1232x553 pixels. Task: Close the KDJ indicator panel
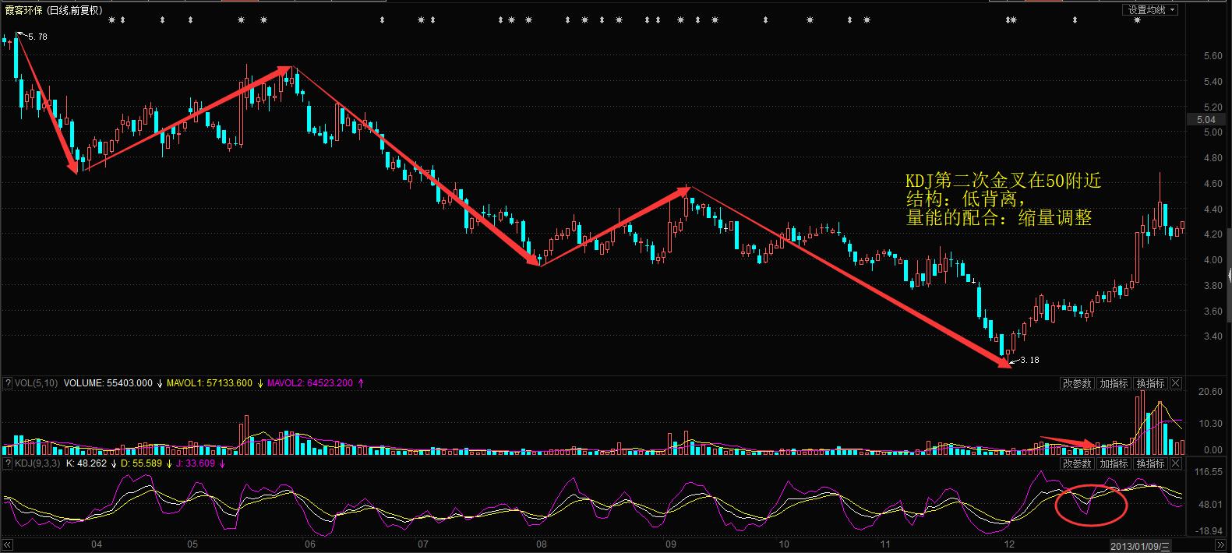coord(1176,463)
